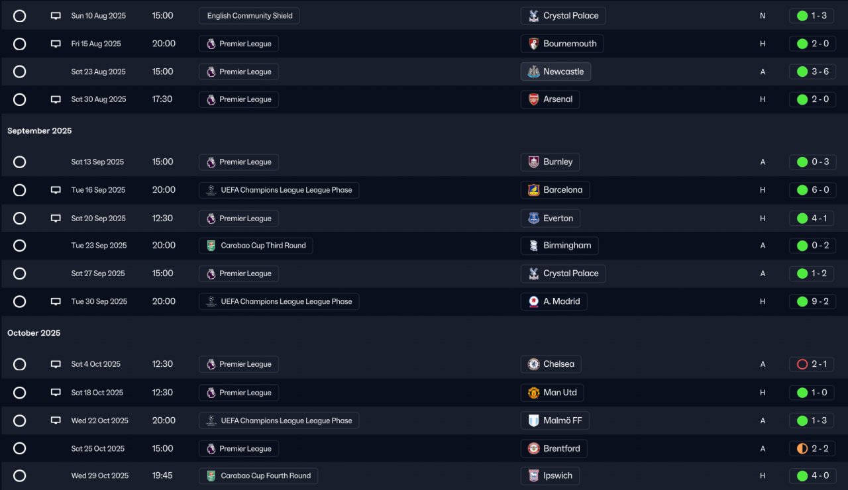Click the Arsenal club badge icon
The height and width of the screenshot is (490, 848).
click(x=533, y=99)
